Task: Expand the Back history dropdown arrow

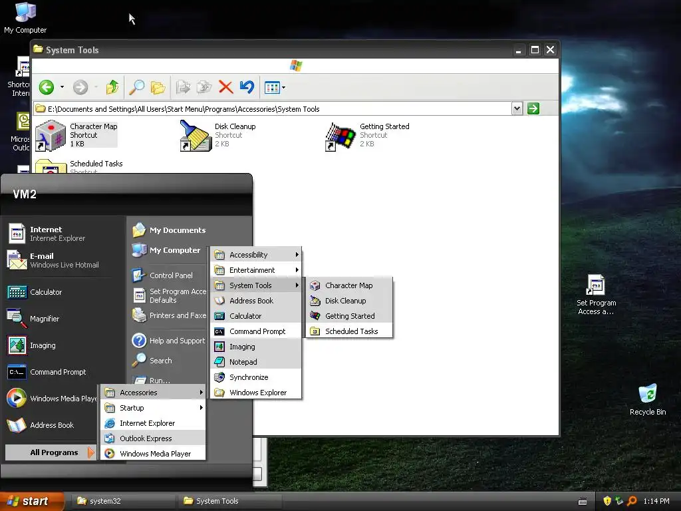Action: 62,87
